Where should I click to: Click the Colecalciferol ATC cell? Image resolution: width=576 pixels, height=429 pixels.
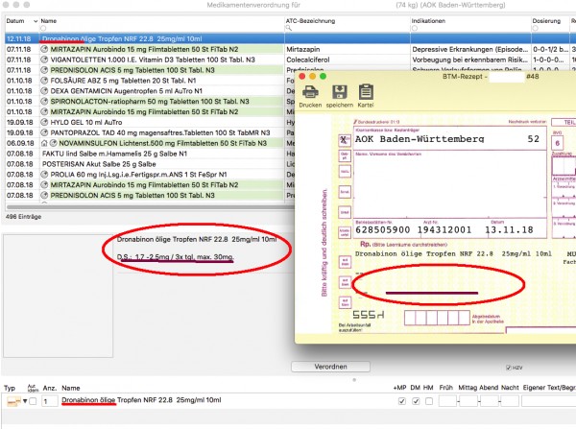tap(348, 60)
